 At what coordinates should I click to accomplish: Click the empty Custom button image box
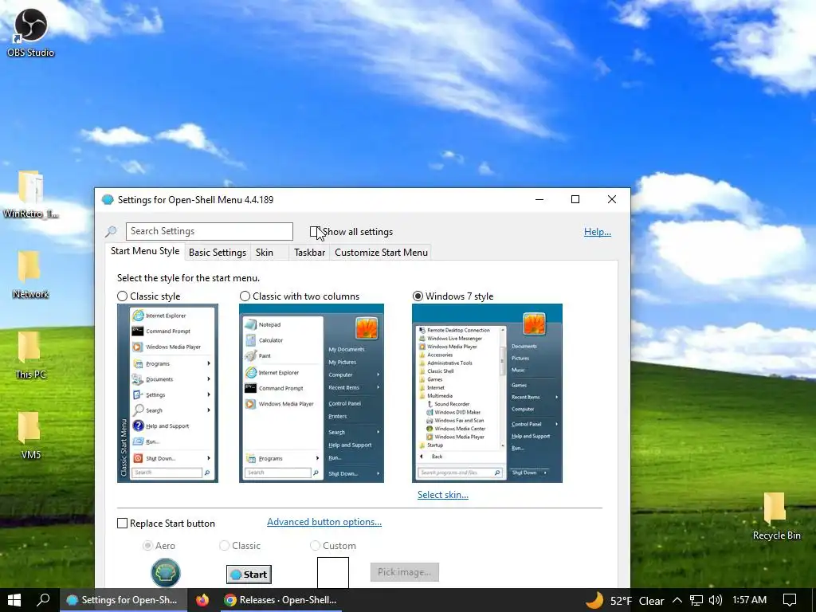tap(333, 572)
